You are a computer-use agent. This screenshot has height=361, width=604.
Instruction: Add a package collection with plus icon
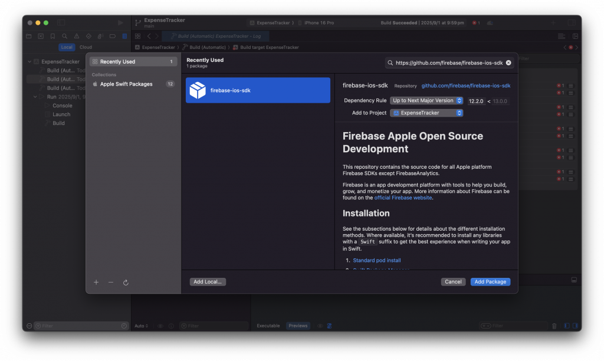click(x=96, y=283)
